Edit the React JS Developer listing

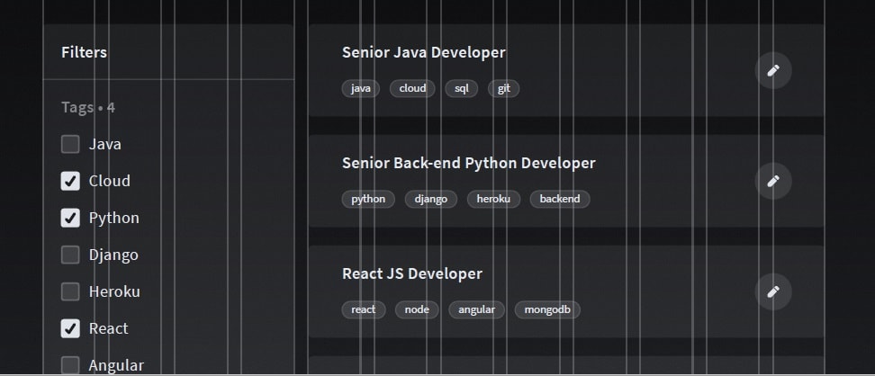[773, 291]
